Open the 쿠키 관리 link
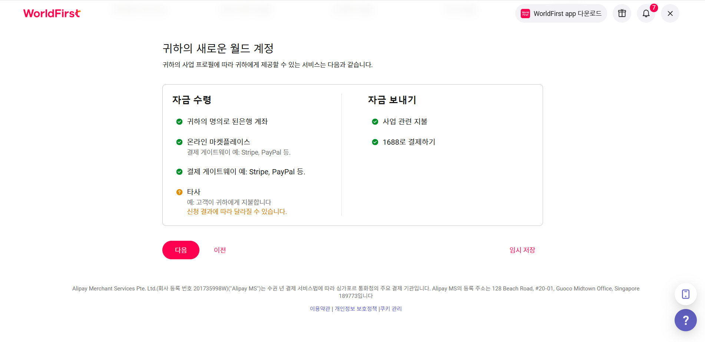705x342 pixels. [x=391, y=309]
